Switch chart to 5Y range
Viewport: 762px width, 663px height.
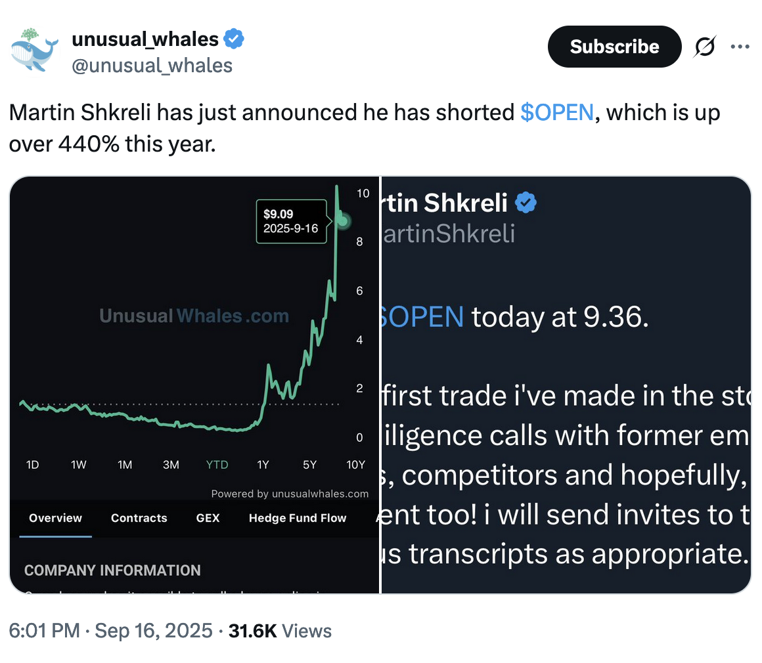[x=309, y=465]
